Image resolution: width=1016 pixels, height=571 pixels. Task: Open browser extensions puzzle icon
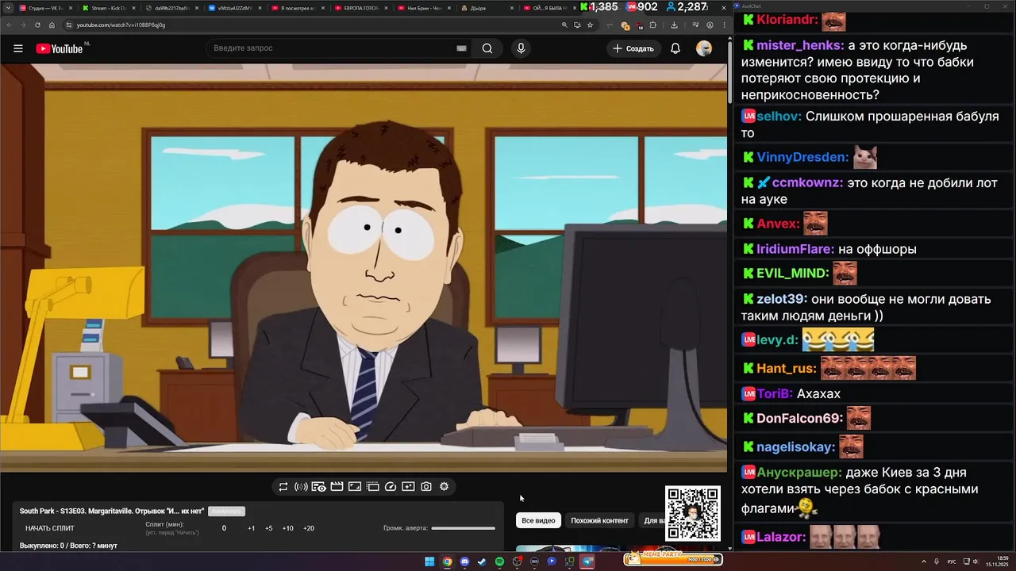[653, 25]
